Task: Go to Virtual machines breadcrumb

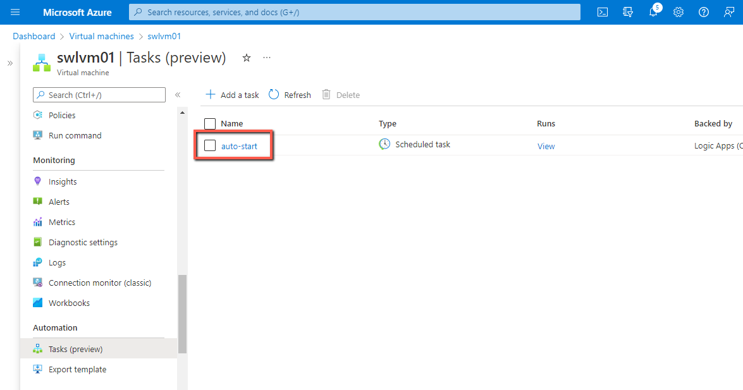Action: [x=101, y=36]
